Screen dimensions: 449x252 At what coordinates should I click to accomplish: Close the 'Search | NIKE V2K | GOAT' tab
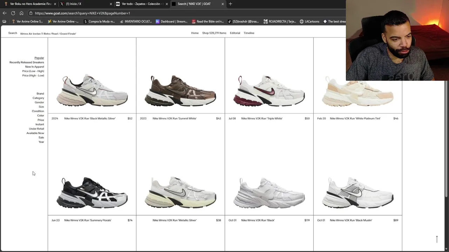pos(222,4)
